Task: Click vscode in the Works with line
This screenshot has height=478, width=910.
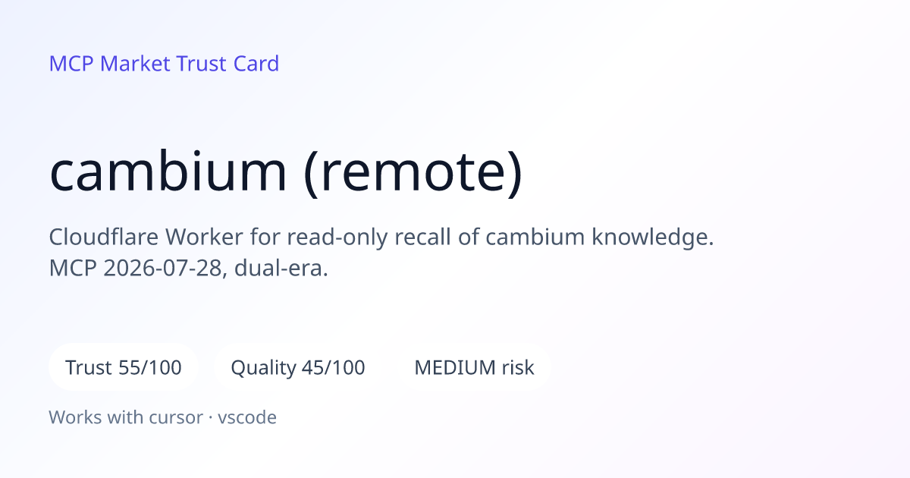Action: 247,417
